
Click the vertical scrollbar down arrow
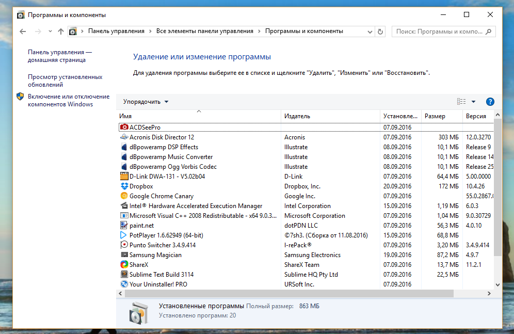(497, 284)
